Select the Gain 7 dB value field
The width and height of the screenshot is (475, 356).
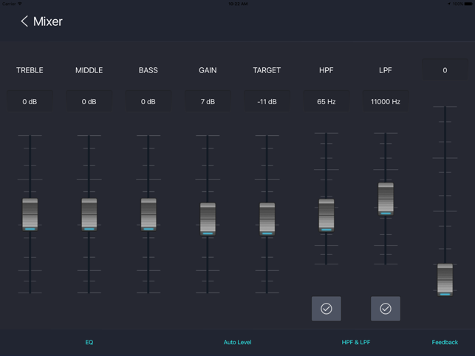(x=208, y=101)
